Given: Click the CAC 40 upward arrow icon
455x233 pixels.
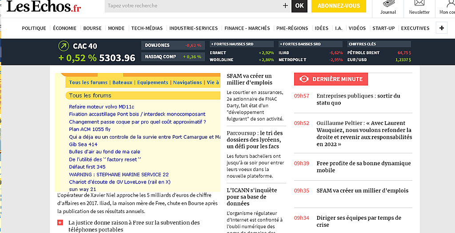Looking at the screenshot, I should pyautogui.click(x=64, y=46).
